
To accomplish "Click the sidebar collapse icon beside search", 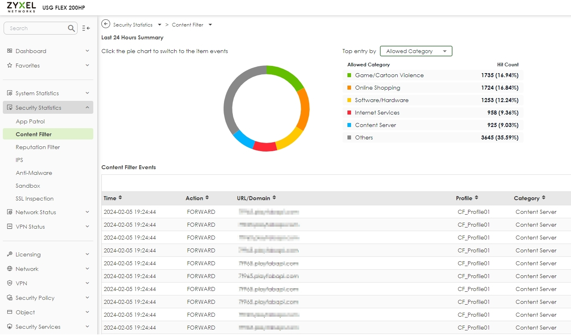I will point(86,28).
